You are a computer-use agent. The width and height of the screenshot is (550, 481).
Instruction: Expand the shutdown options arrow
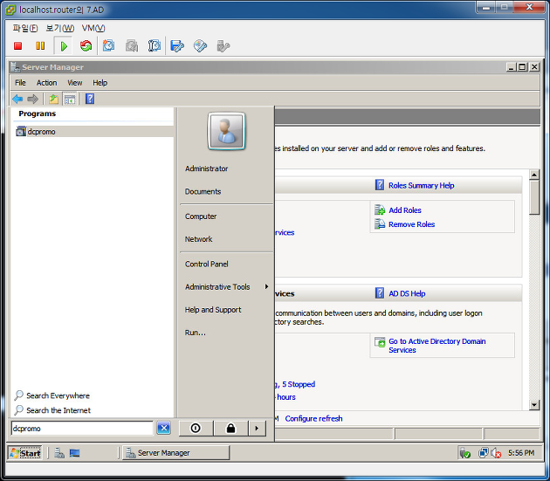pyautogui.click(x=257, y=428)
